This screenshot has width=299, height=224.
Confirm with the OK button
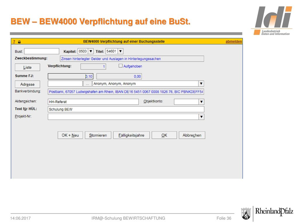point(164,135)
